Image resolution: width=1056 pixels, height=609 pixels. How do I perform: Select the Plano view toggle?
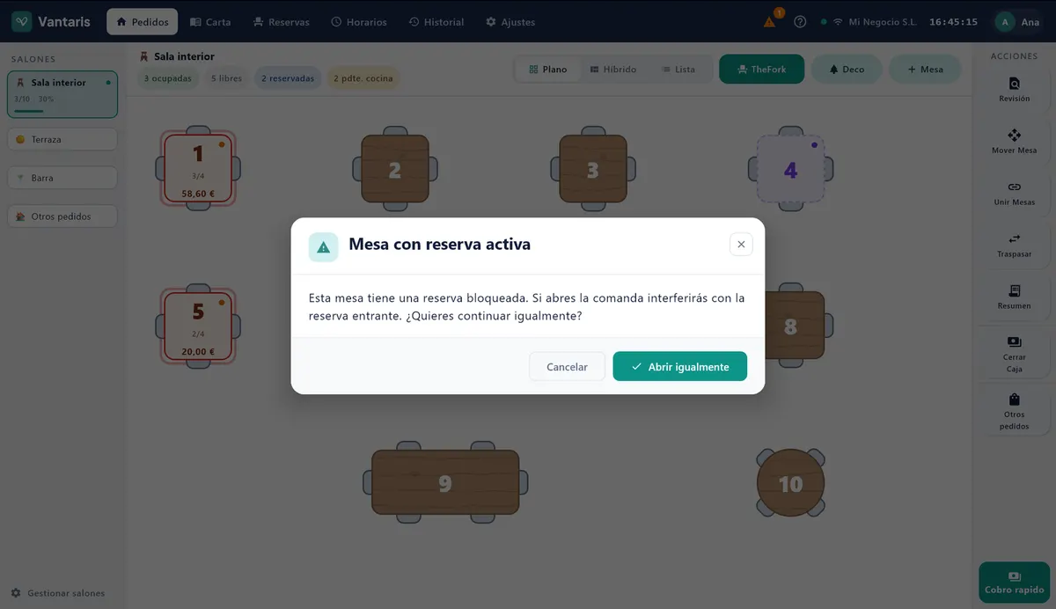548,70
